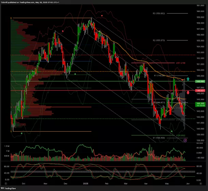Click the red dot above the price peak
The image size is (208, 191).
point(102,15)
